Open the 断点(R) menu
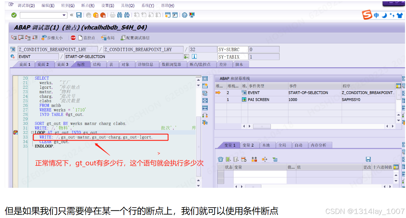This screenshot has width=406, height=218. (x=88, y=6)
